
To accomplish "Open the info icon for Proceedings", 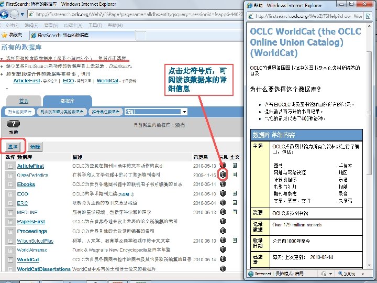I will 223,231.
